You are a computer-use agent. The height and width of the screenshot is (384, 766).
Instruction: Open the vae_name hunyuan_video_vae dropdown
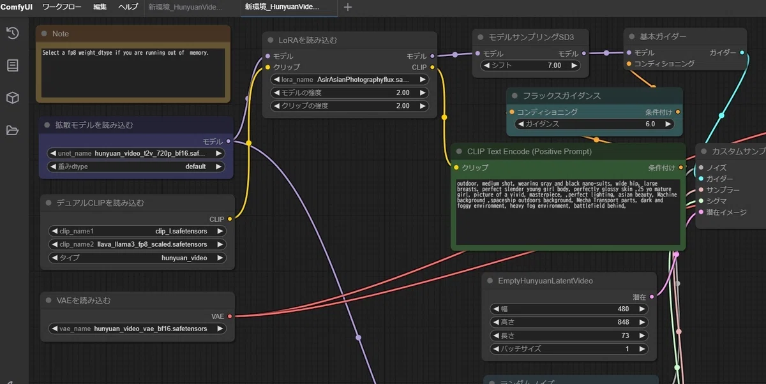tap(136, 329)
